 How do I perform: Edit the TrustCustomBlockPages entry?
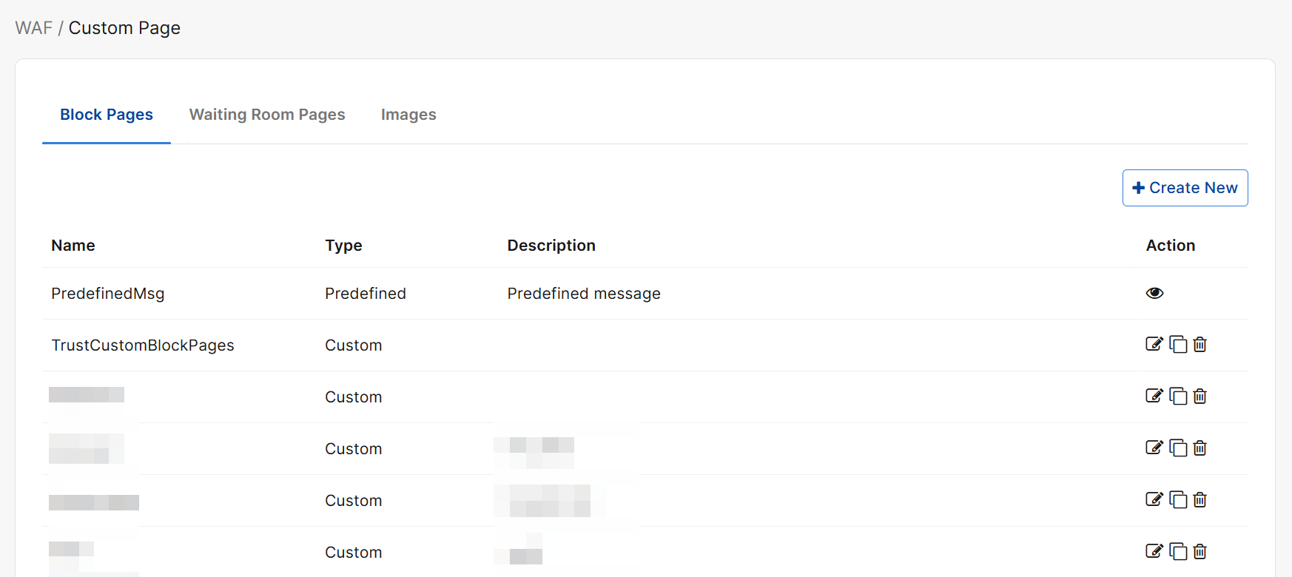1154,344
